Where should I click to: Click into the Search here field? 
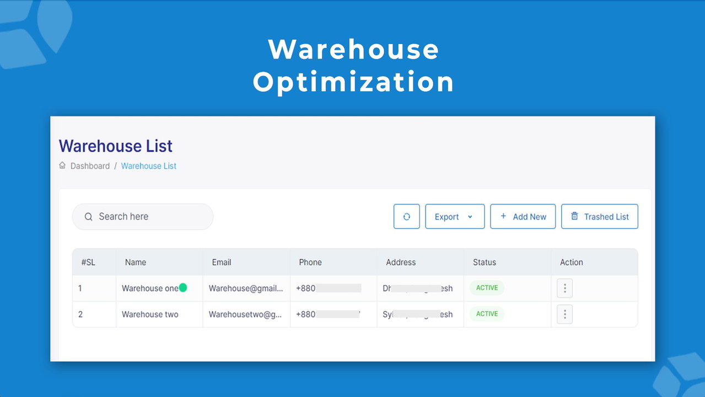click(x=149, y=217)
